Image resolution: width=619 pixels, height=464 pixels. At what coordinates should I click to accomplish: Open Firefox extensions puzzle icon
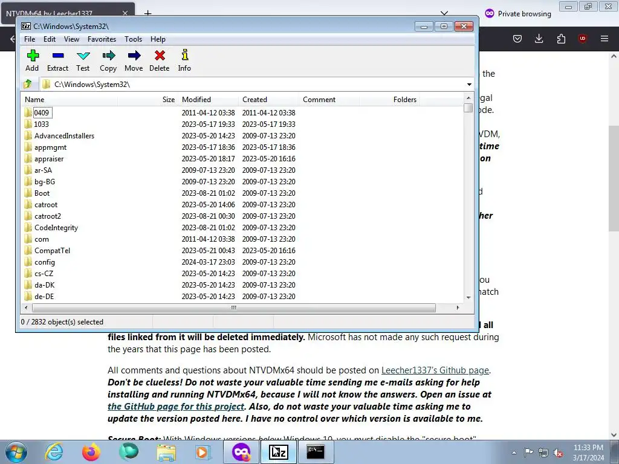click(x=561, y=39)
